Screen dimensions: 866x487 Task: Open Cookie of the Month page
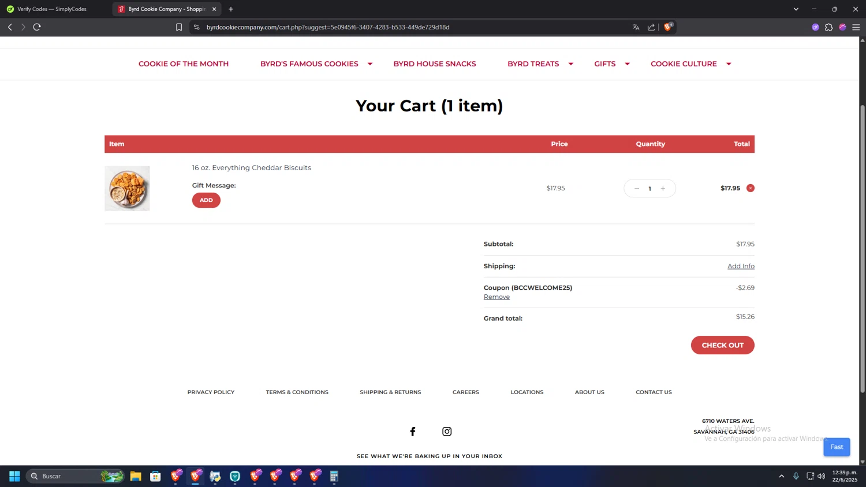click(184, 64)
